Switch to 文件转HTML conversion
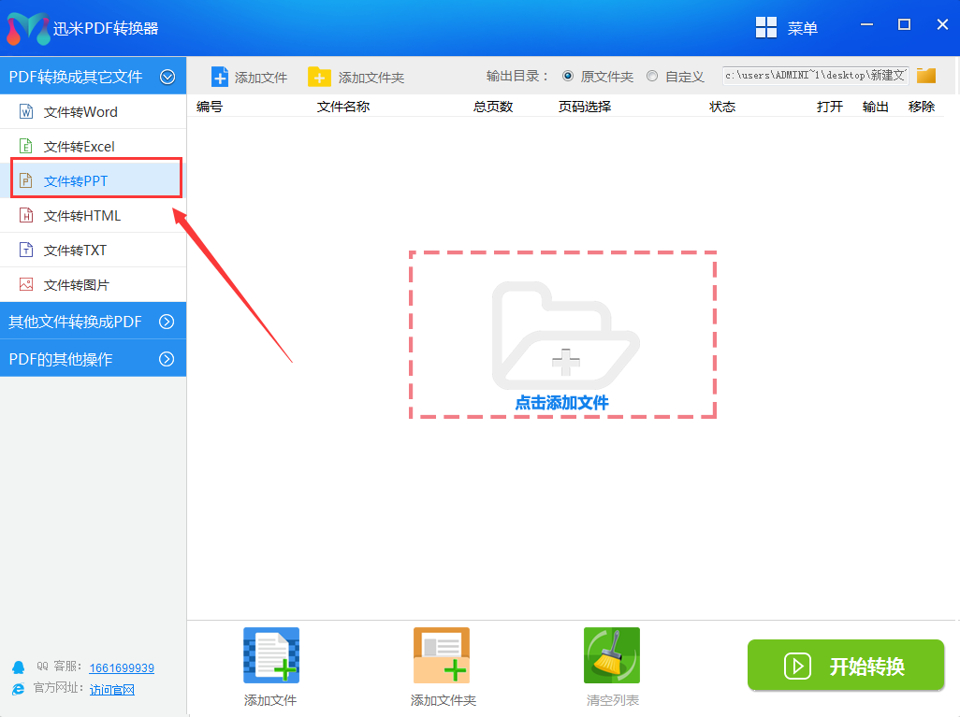 (x=82, y=216)
